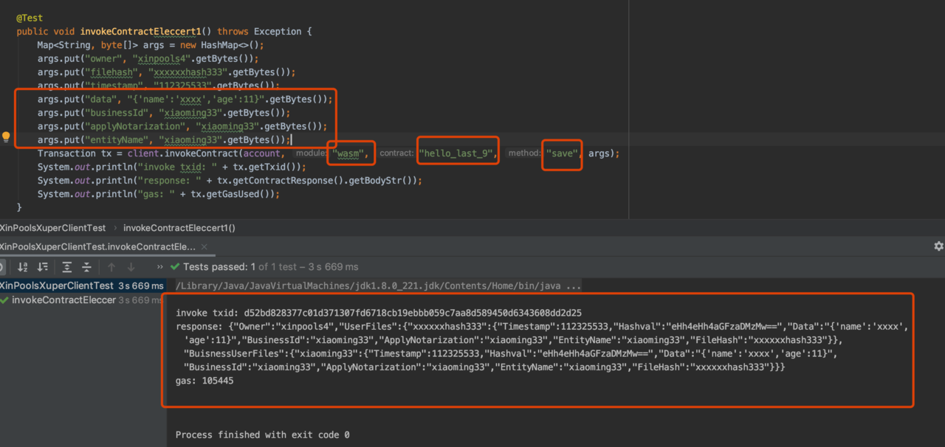Expand folded java command line in console
The image size is (945, 447).
[574, 285]
